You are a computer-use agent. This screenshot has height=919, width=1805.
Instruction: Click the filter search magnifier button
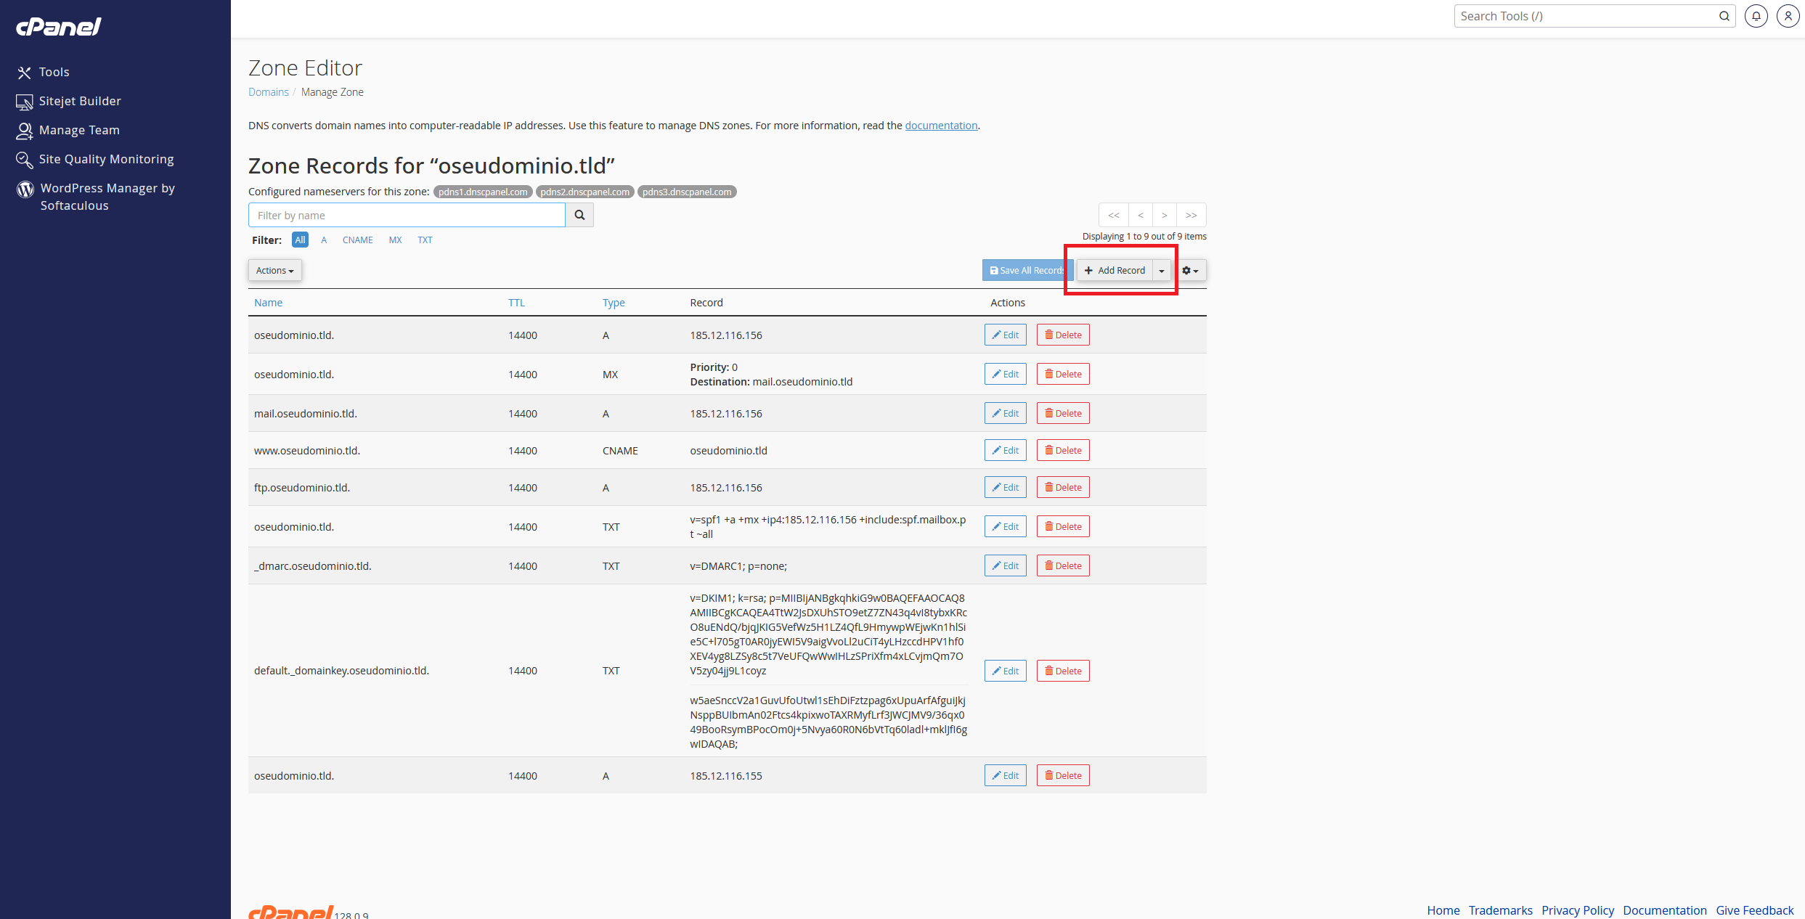pyautogui.click(x=579, y=215)
